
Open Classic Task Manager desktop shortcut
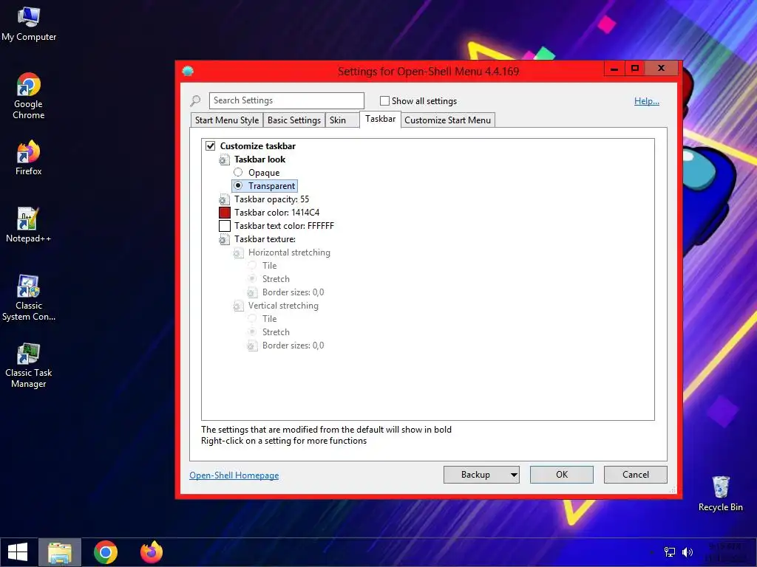29,365
